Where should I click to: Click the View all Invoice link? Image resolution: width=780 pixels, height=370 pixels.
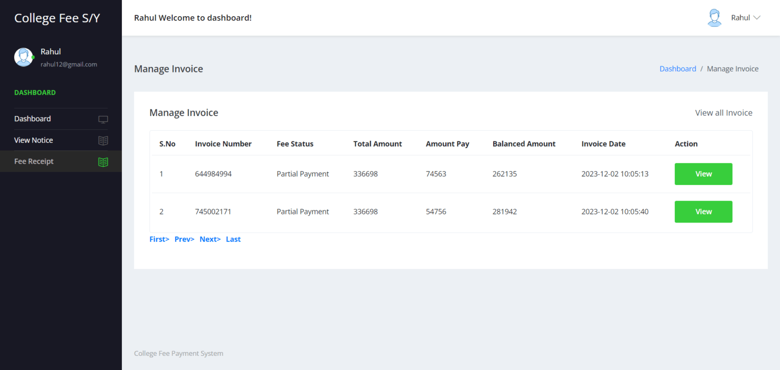[723, 113]
